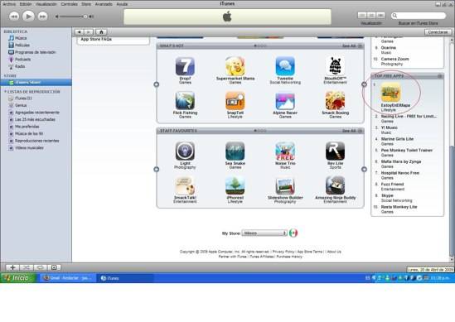The height and width of the screenshot is (322, 455).
Task: Open the SmackTalk! entertainment app icon
Action: tap(185, 185)
